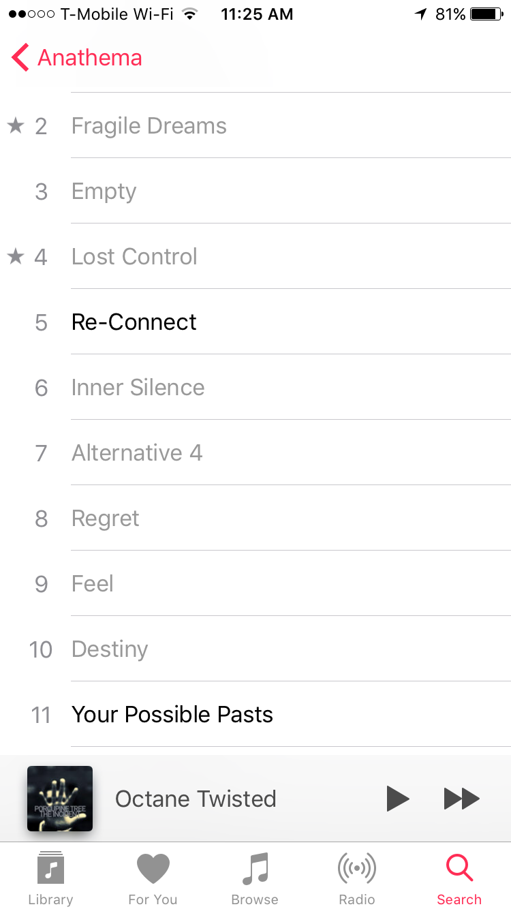Select the Browse music note icon
This screenshot has width=511, height=909.
point(255,869)
